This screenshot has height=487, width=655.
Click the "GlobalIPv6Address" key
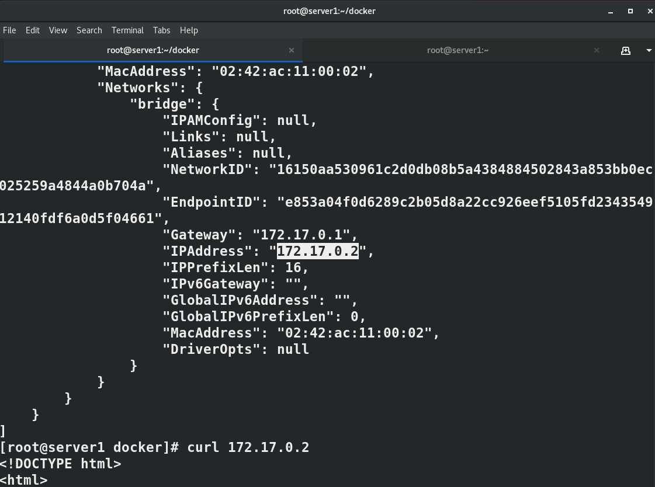point(240,300)
